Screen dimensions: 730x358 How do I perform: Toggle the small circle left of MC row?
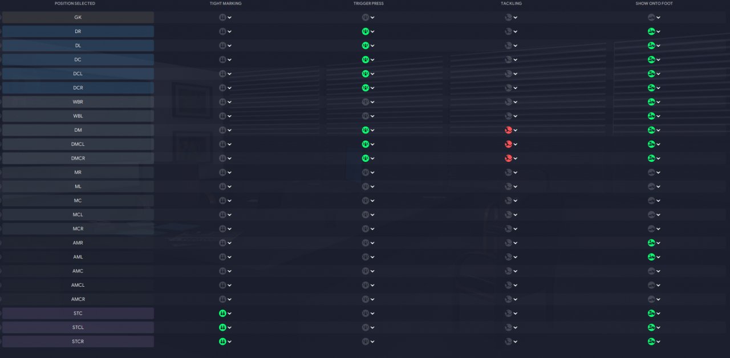[1, 201]
